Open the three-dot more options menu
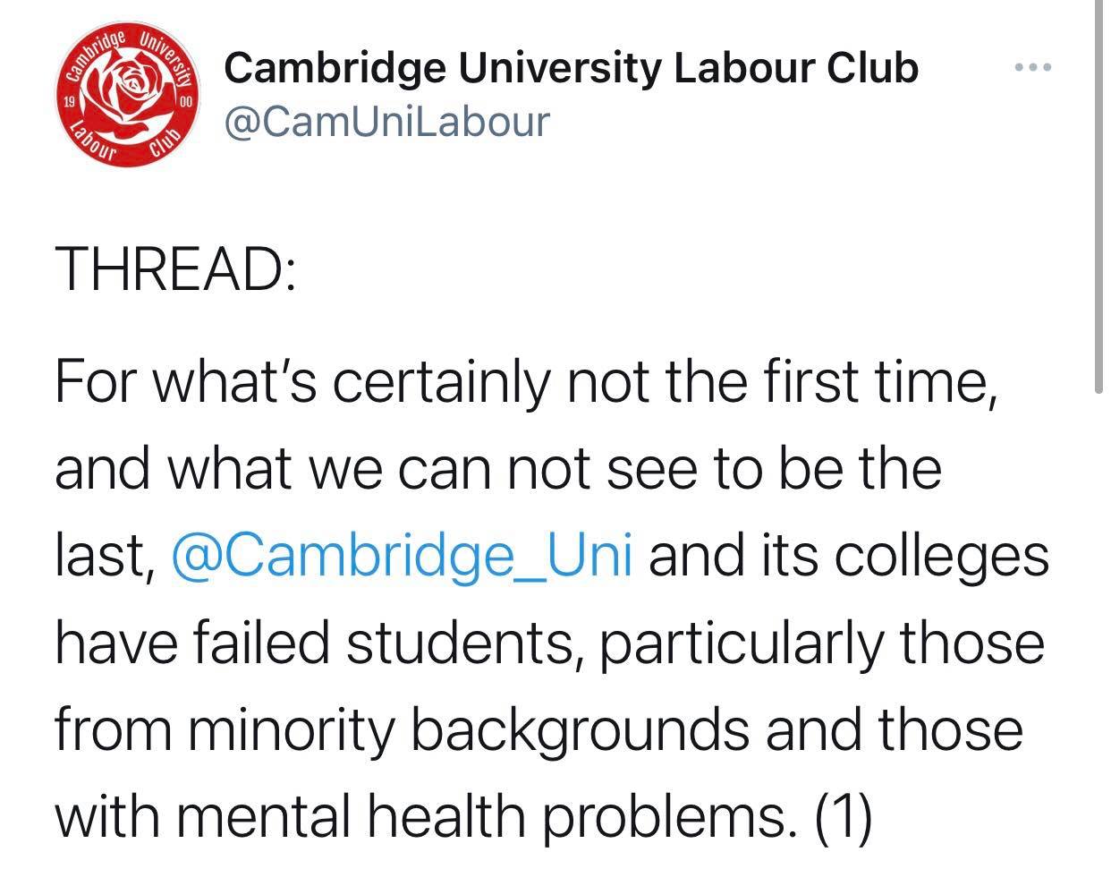Viewport: 1111px width, 869px height. click(1034, 67)
